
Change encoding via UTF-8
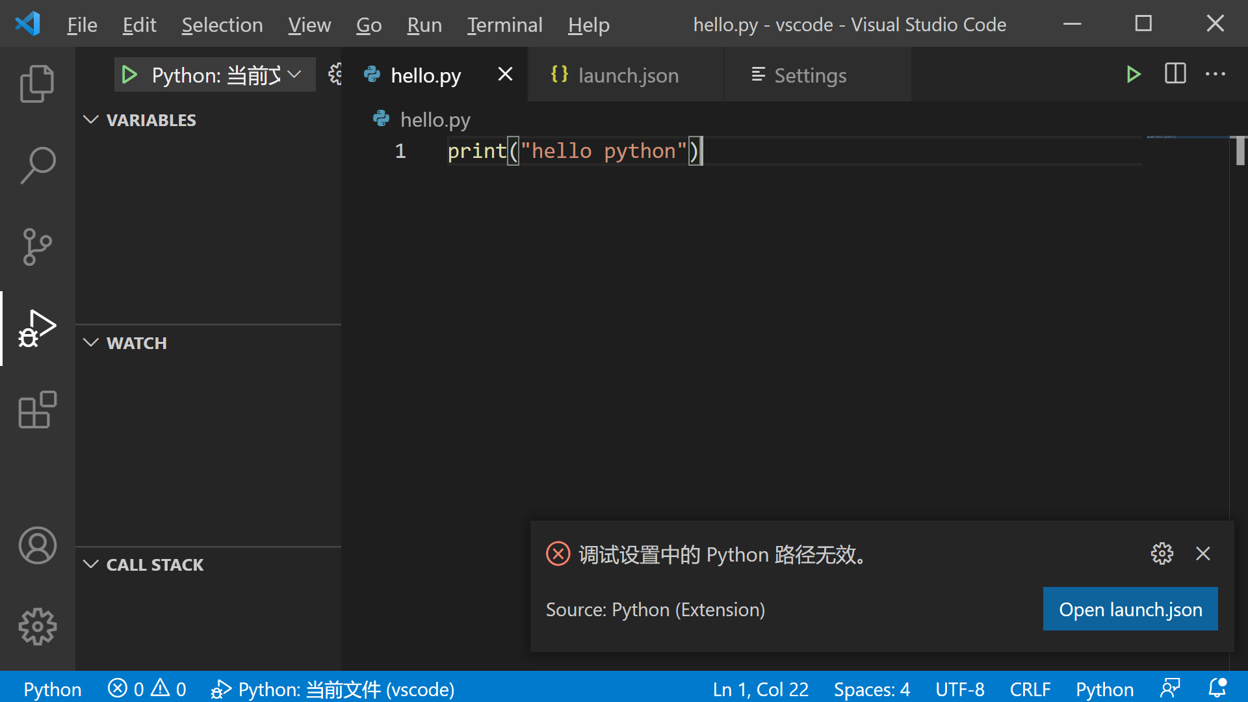coord(959,688)
